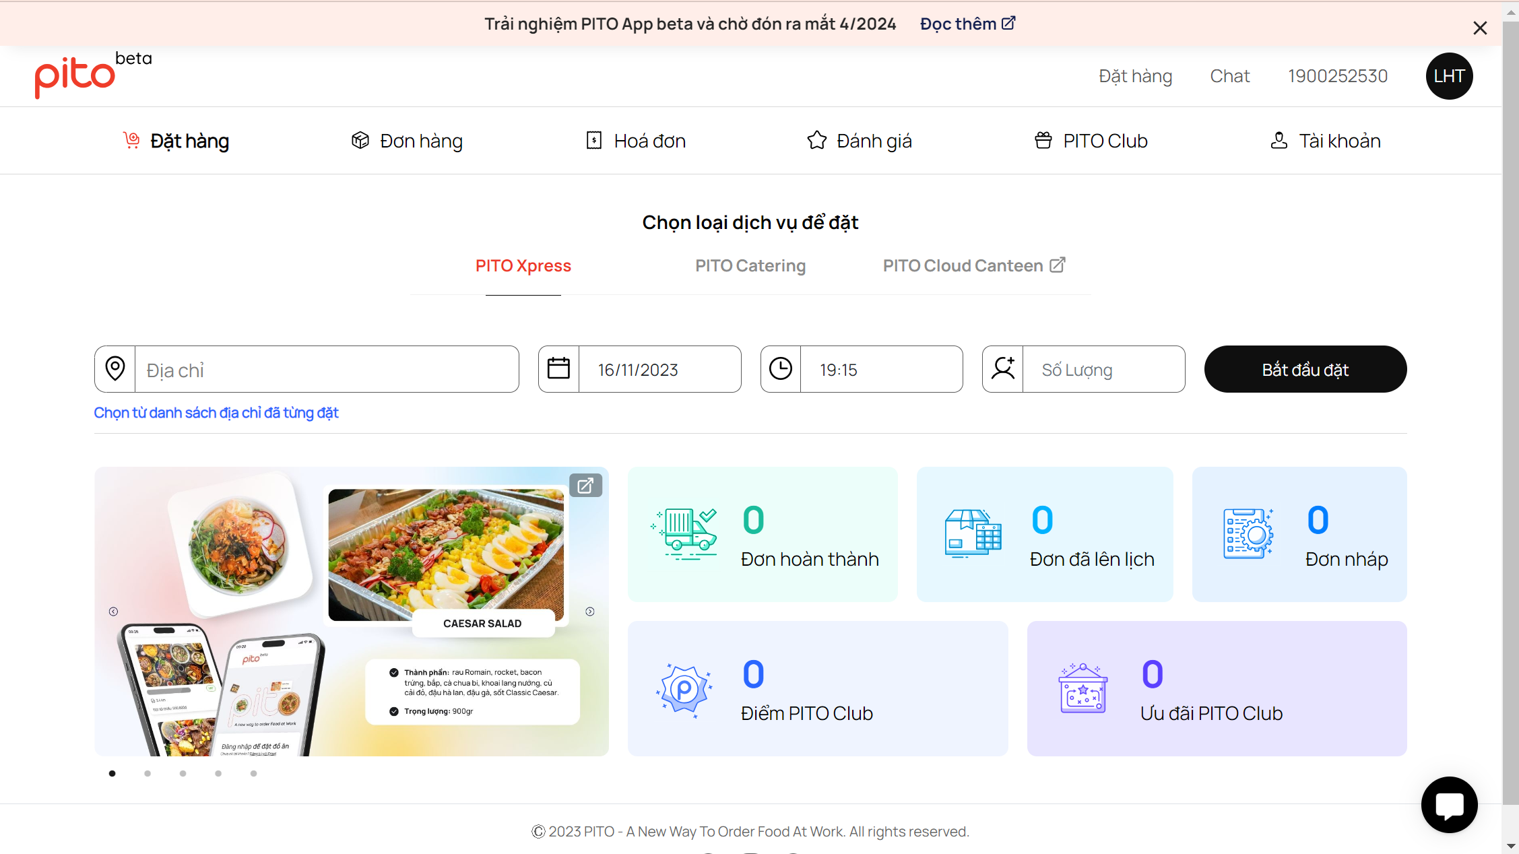Go to previous carousel slide
Screen dimensions: 1519x854
[x=113, y=612]
